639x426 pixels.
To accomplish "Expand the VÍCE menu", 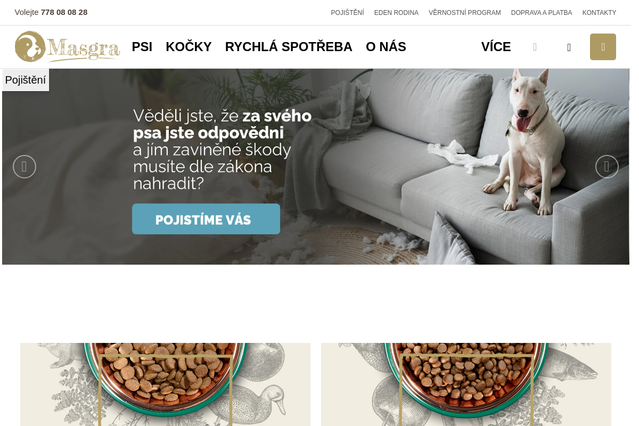I will [496, 47].
